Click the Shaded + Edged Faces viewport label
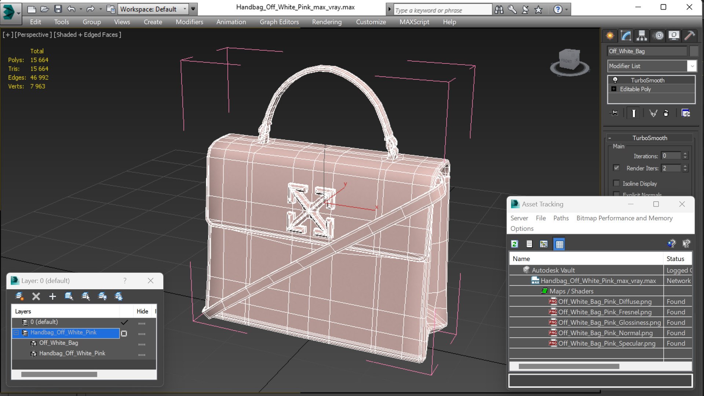This screenshot has height=396, width=704. tap(87, 34)
